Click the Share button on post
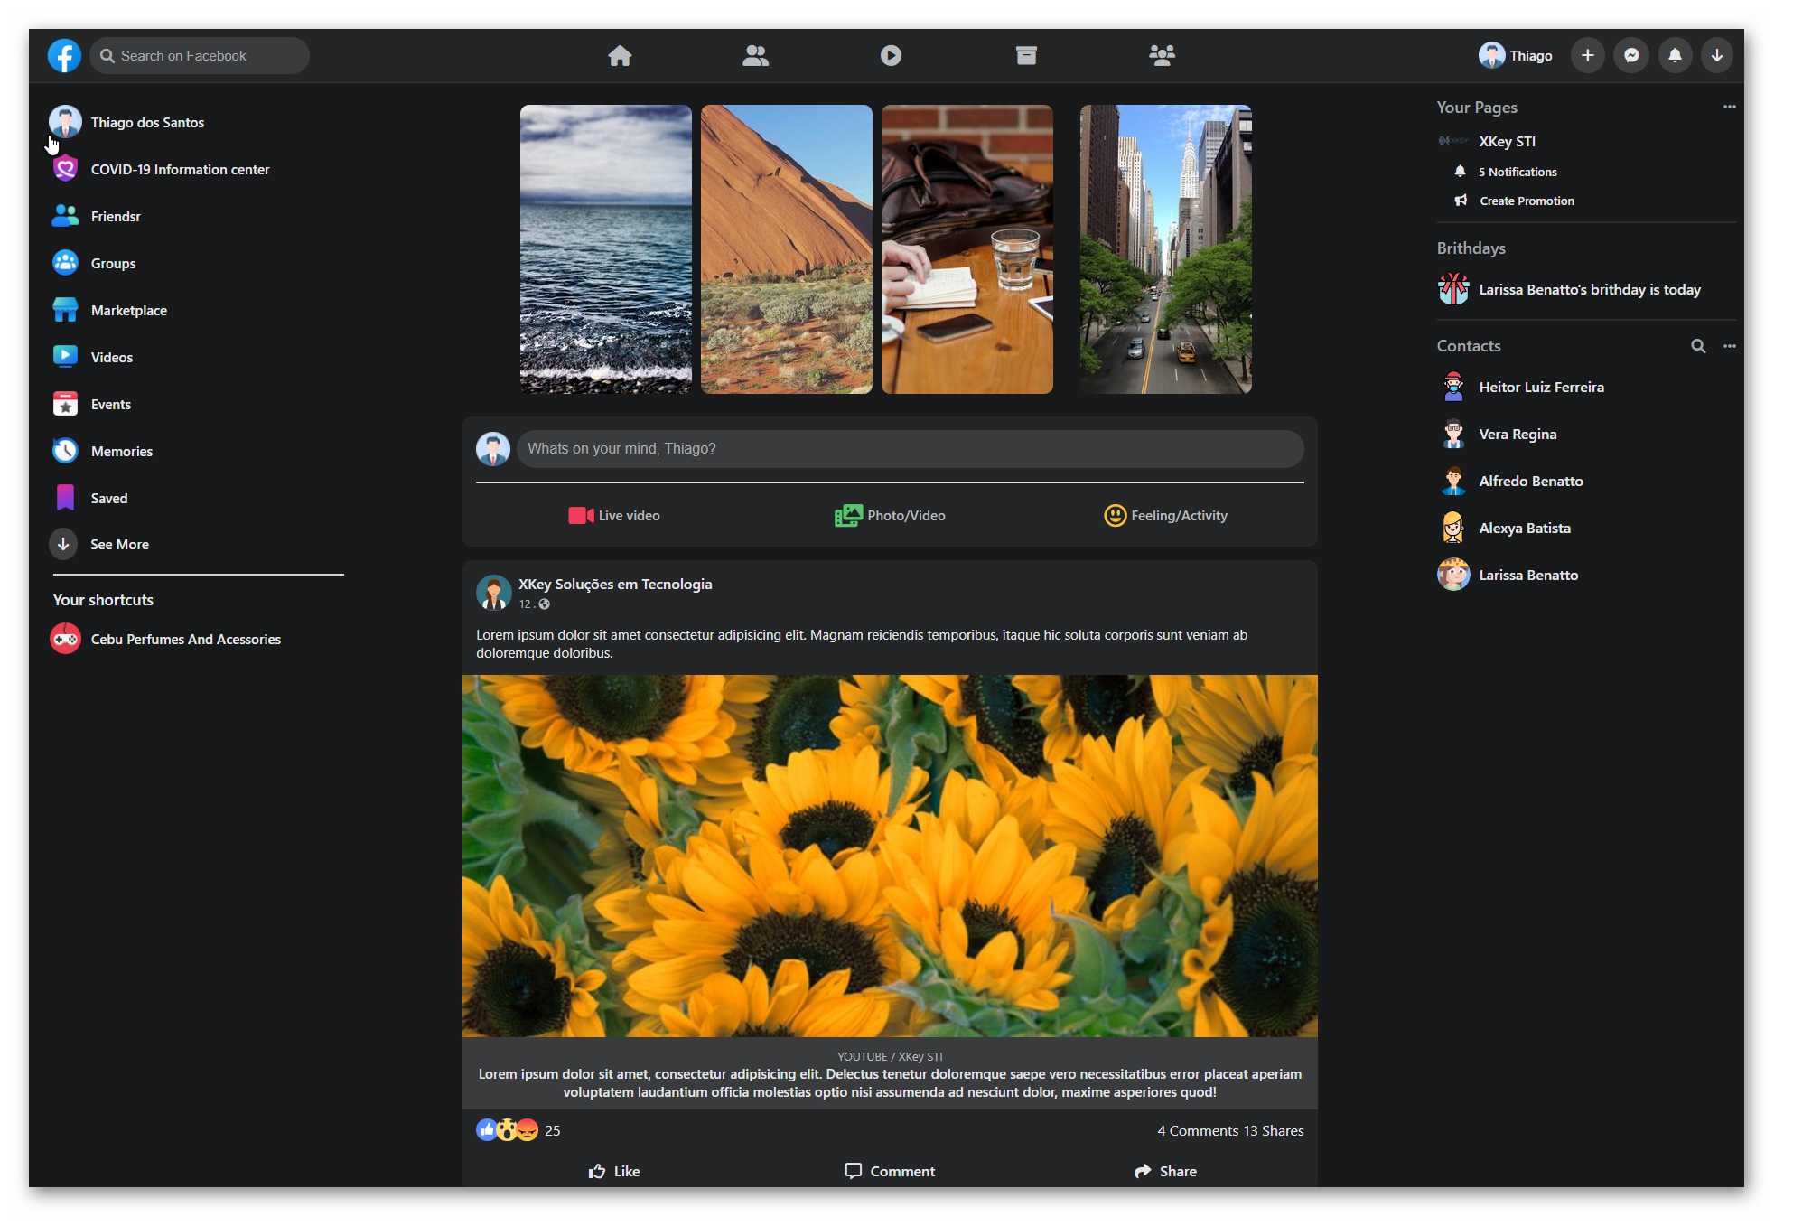The width and height of the screenshot is (1793, 1226). pyautogui.click(x=1165, y=1171)
